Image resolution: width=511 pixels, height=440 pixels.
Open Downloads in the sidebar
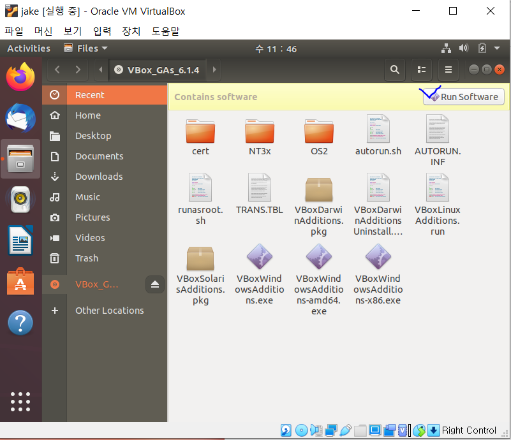(105, 177)
